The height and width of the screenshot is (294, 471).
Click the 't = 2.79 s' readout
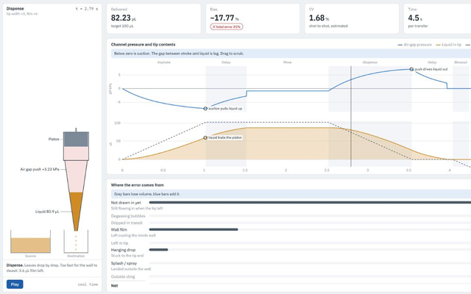(x=87, y=9)
